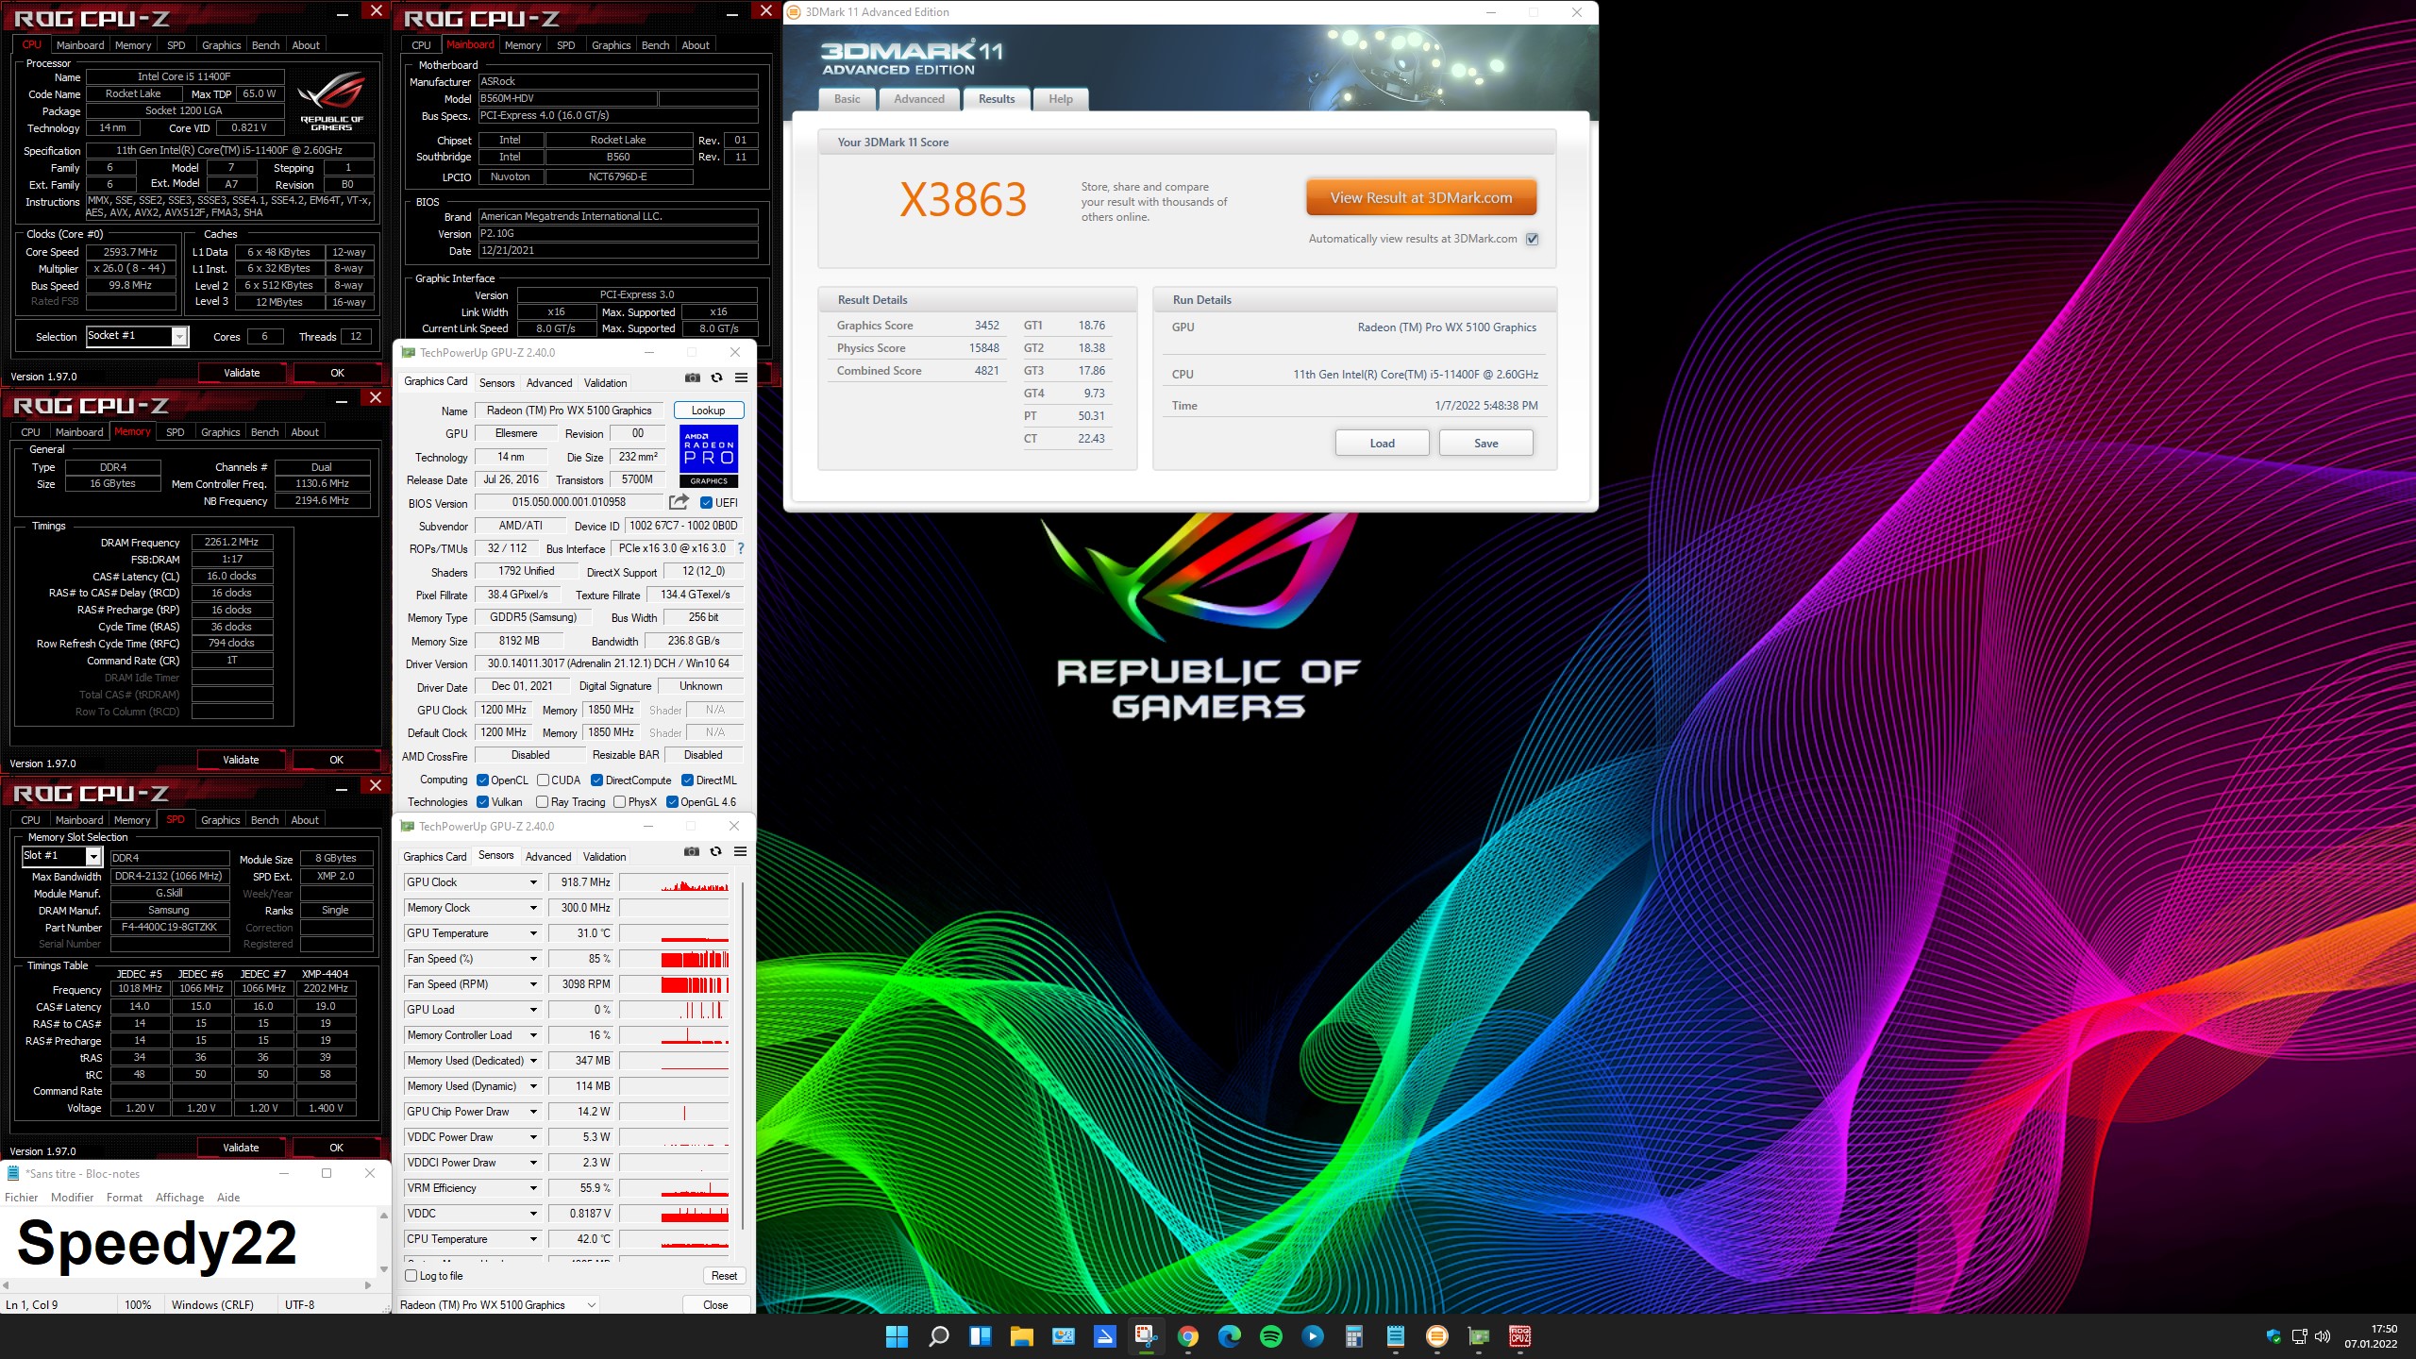This screenshot has height=1359, width=2416.
Task: Open the Widgets taskbar icon
Action: point(980,1336)
